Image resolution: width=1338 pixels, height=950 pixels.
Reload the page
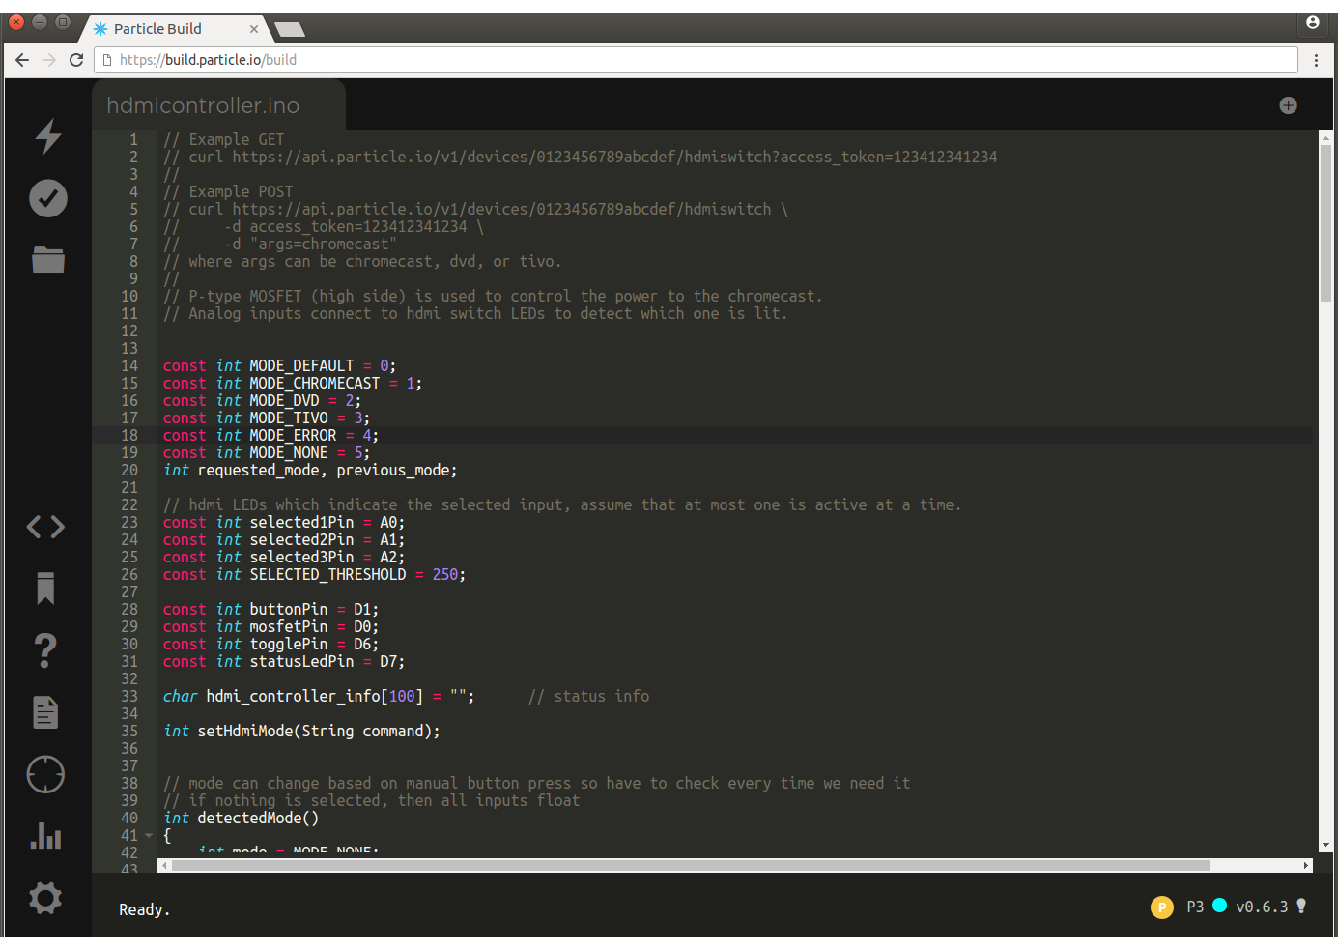click(x=76, y=60)
